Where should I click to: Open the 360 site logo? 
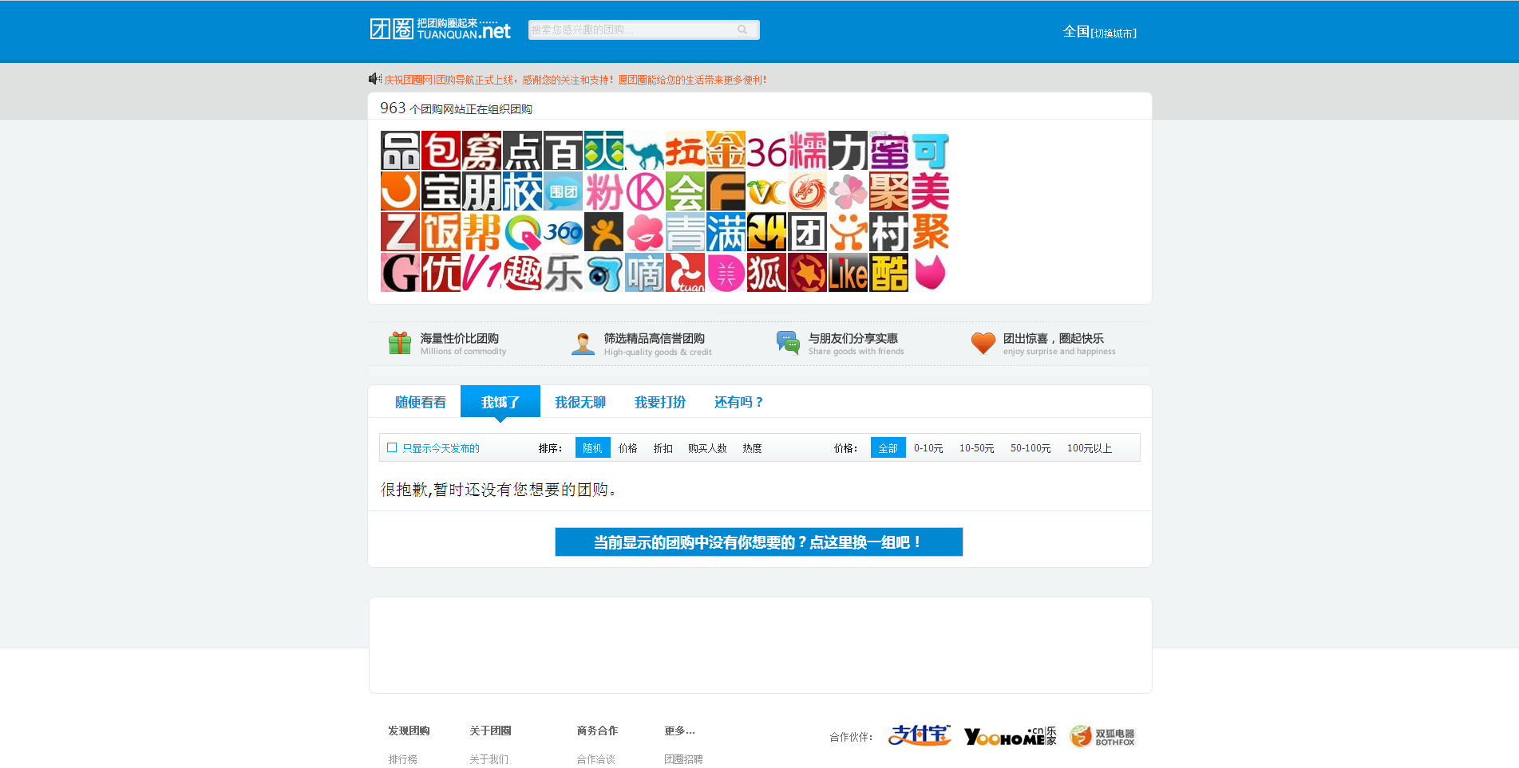click(563, 232)
